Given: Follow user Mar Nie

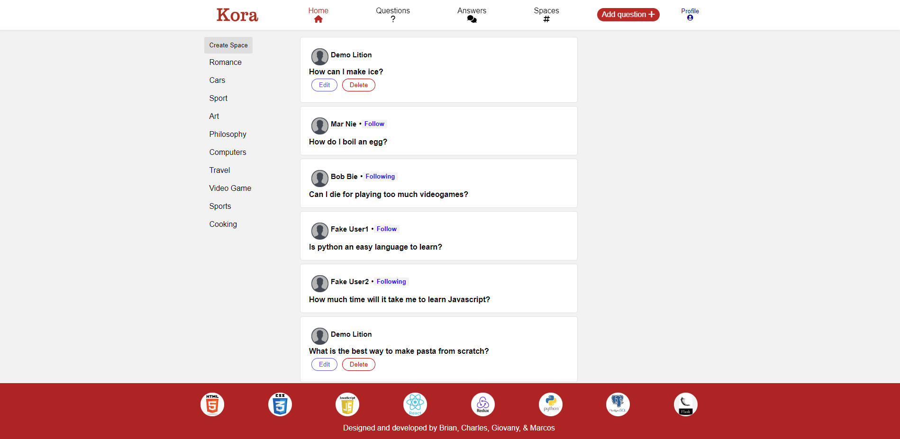Looking at the screenshot, I should 374,124.
